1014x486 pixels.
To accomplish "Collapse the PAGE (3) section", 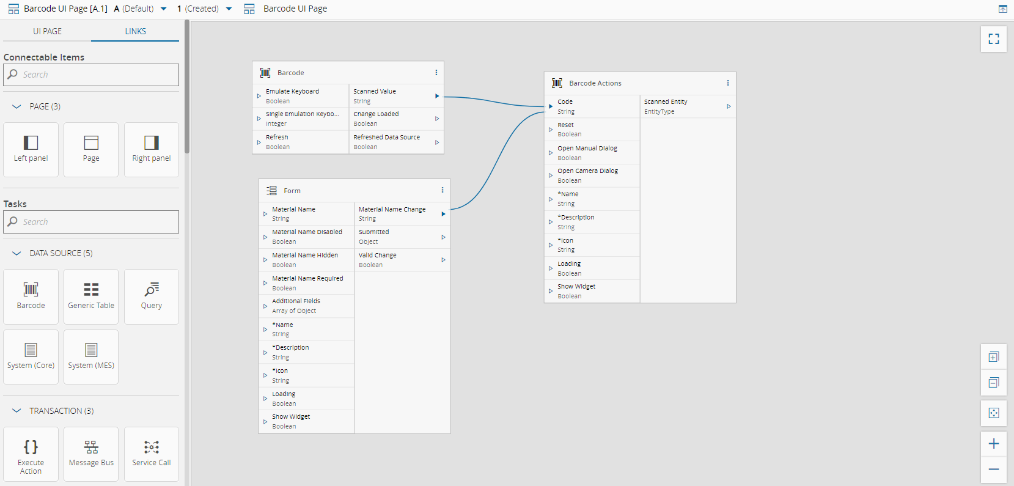I will tap(17, 106).
